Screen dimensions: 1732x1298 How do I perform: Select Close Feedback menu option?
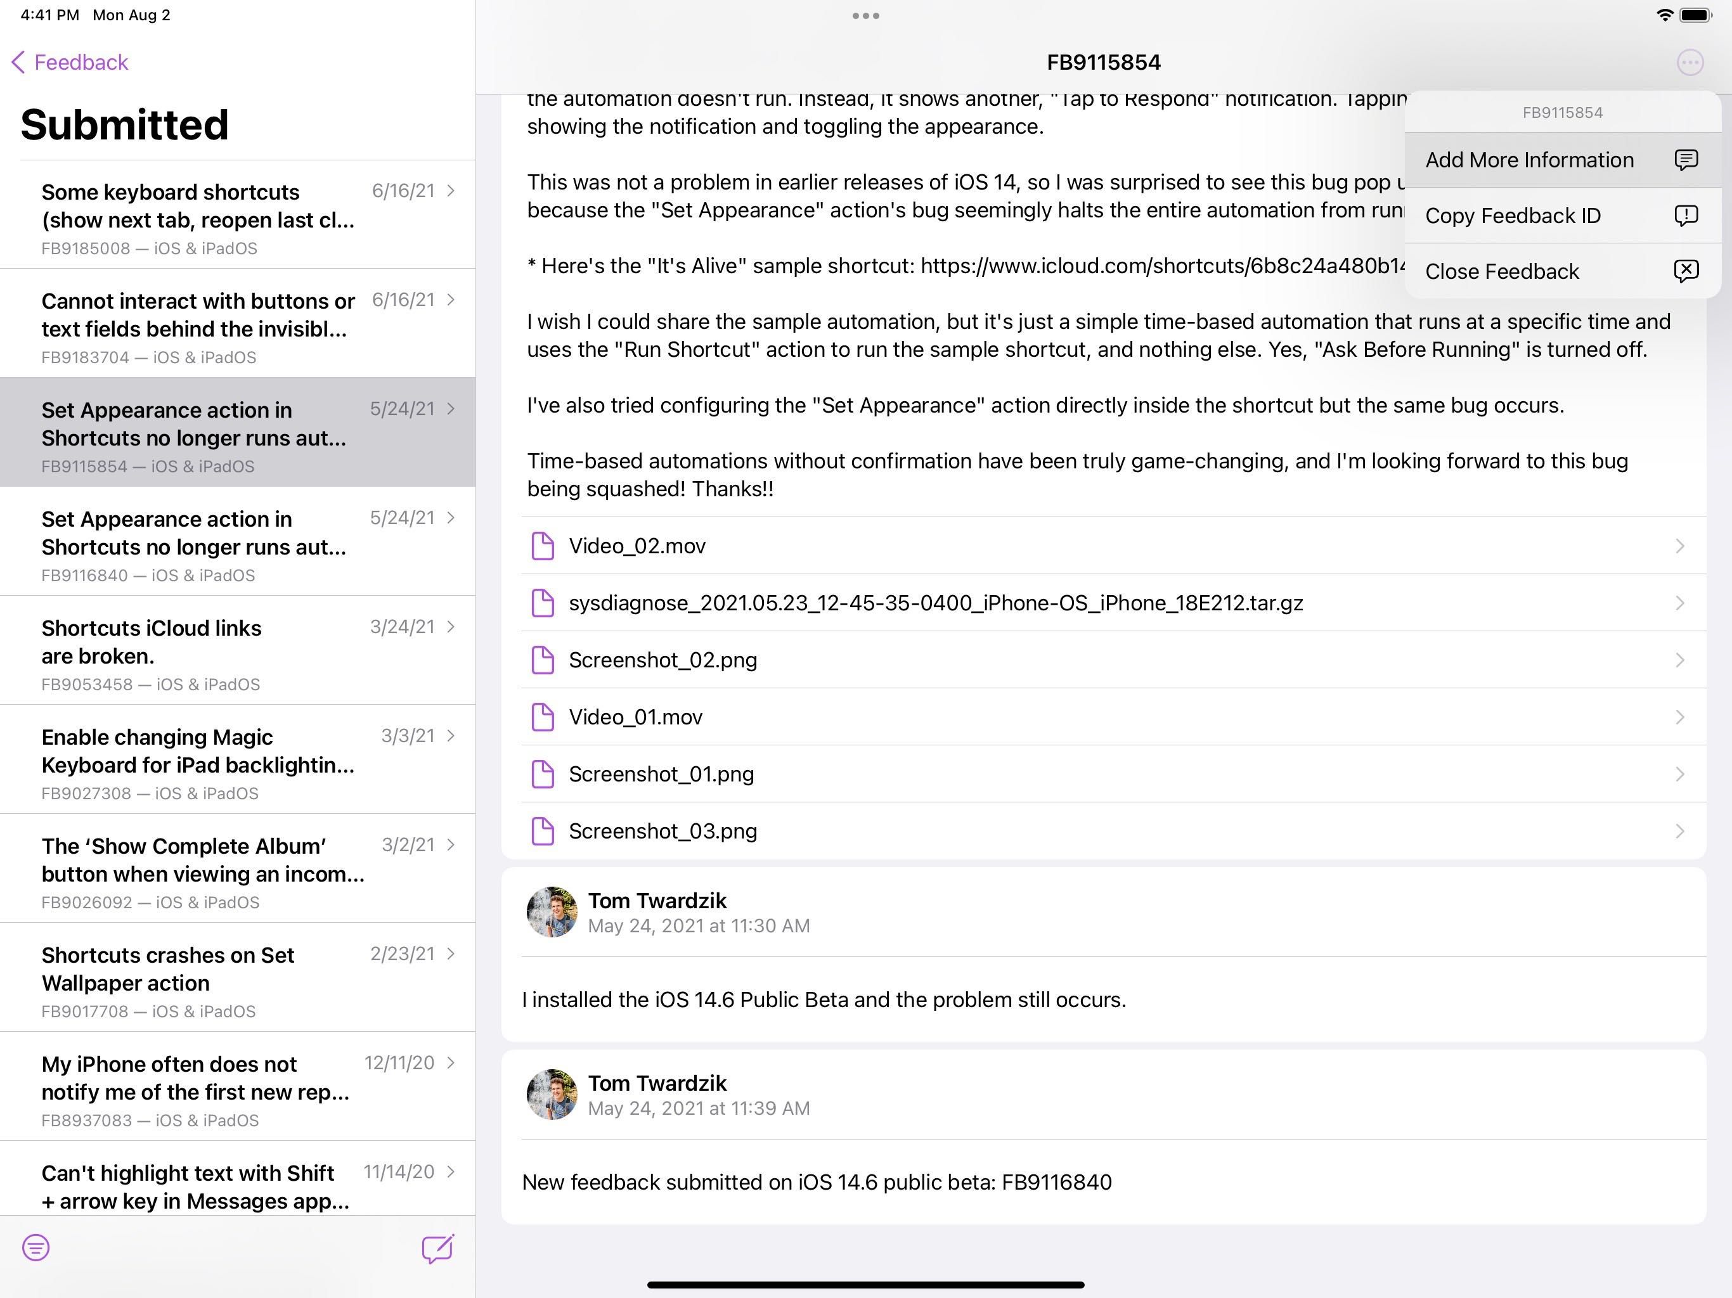[1501, 272]
